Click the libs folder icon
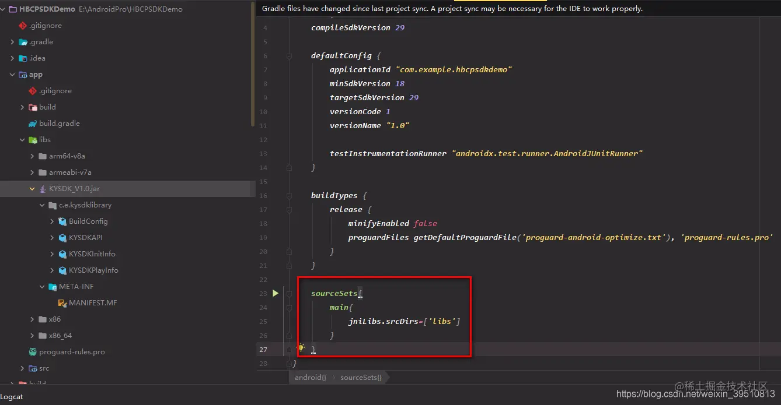 pyautogui.click(x=33, y=140)
